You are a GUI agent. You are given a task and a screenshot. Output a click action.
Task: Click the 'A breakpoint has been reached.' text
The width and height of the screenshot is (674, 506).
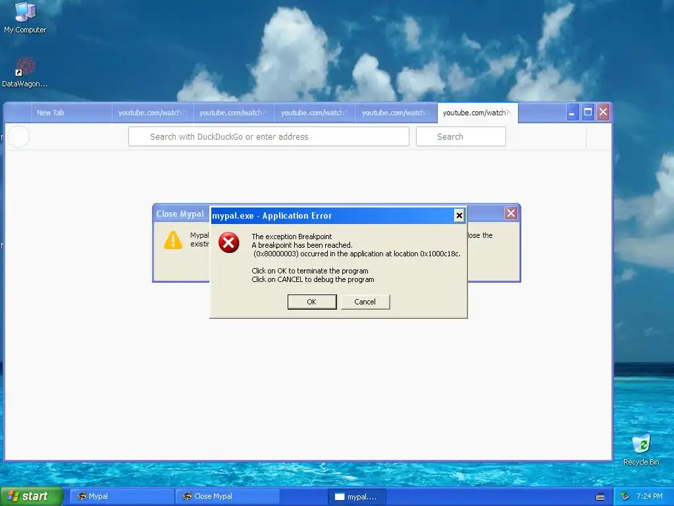click(301, 245)
